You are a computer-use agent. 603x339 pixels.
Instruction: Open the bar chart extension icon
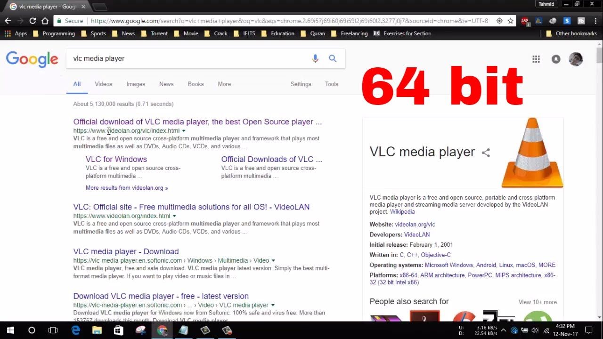click(539, 21)
